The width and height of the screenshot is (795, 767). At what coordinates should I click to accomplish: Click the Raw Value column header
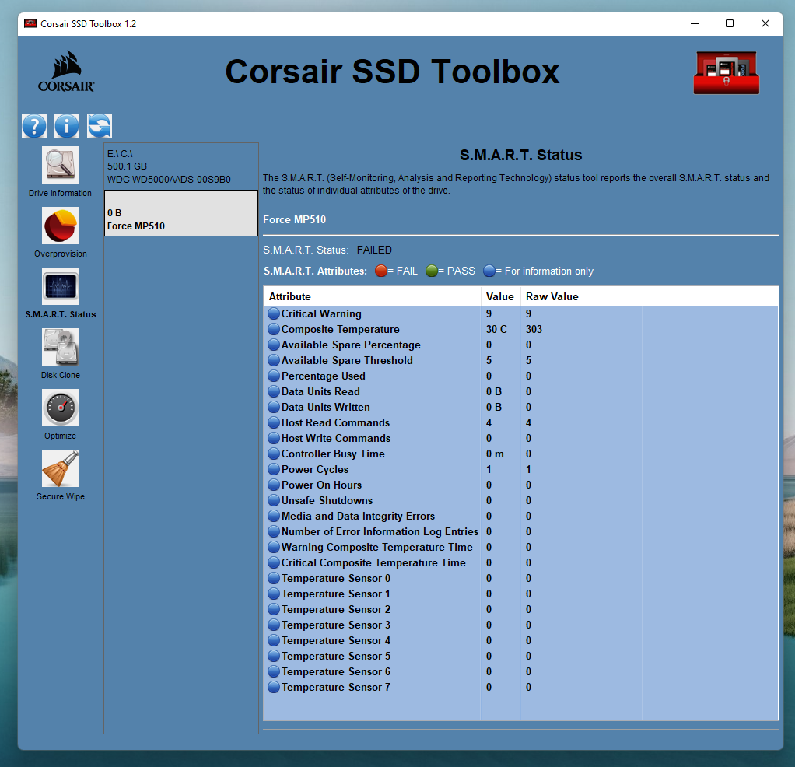tap(582, 296)
